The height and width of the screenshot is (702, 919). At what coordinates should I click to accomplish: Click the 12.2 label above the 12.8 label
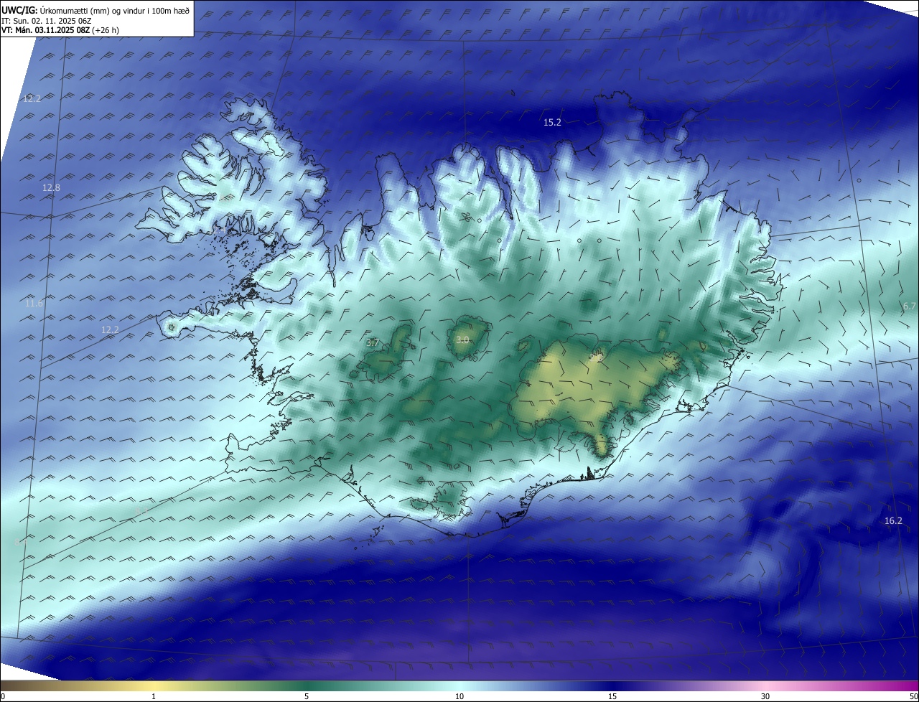(32, 98)
